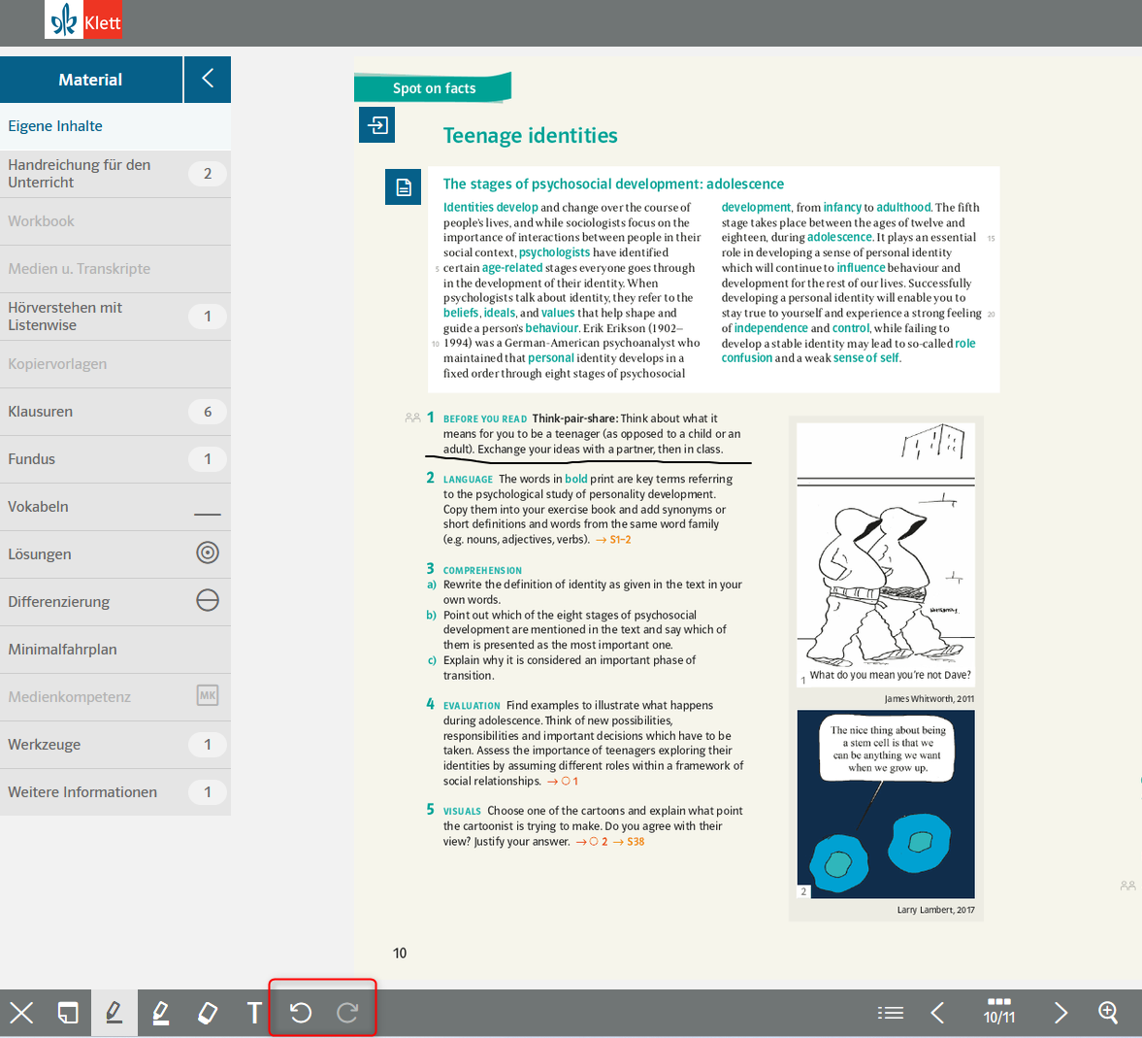Click the Spot on facts banner

(x=434, y=87)
